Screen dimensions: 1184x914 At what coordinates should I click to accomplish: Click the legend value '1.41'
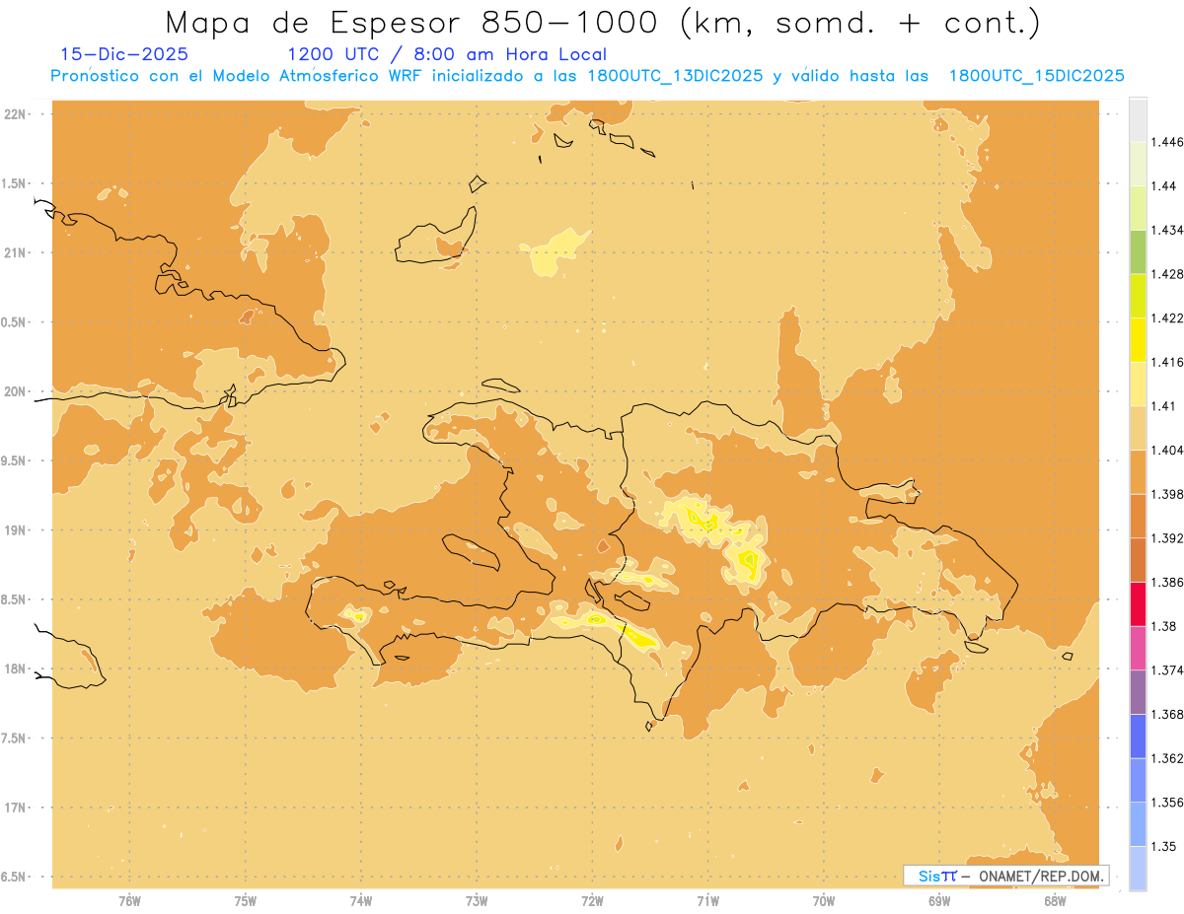[1163, 406]
